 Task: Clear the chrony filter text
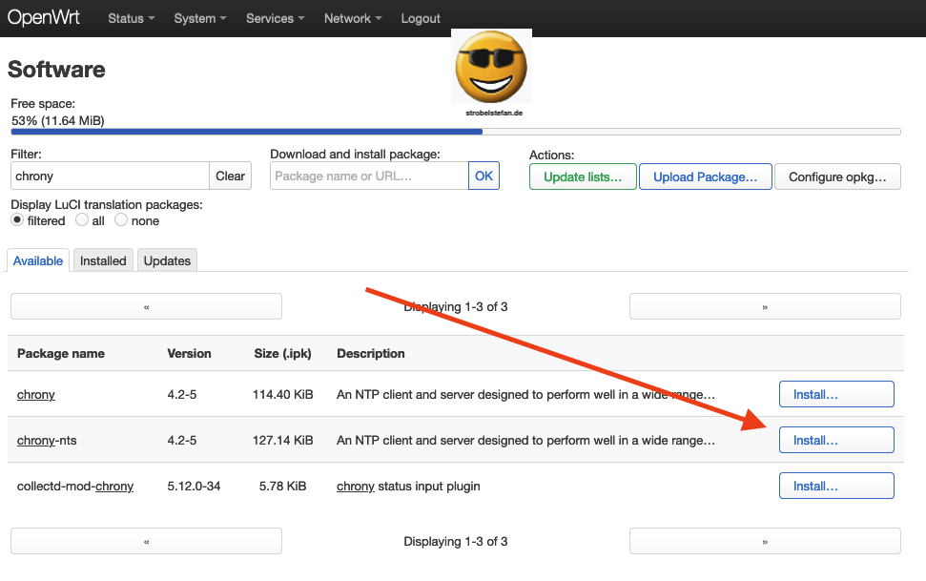point(230,176)
